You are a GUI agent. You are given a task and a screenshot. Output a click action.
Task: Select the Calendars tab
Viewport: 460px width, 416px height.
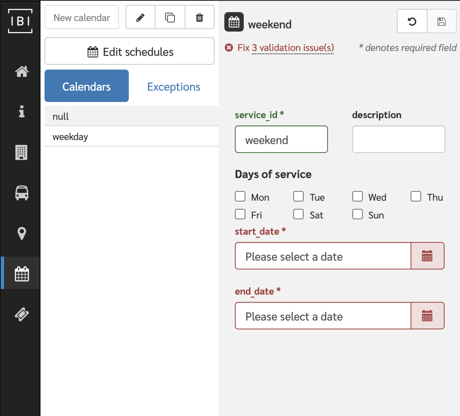[x=87, y=86]
